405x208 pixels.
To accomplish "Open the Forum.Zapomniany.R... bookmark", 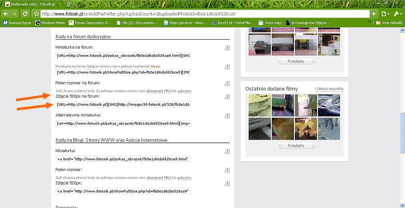I will click(90, 23).
